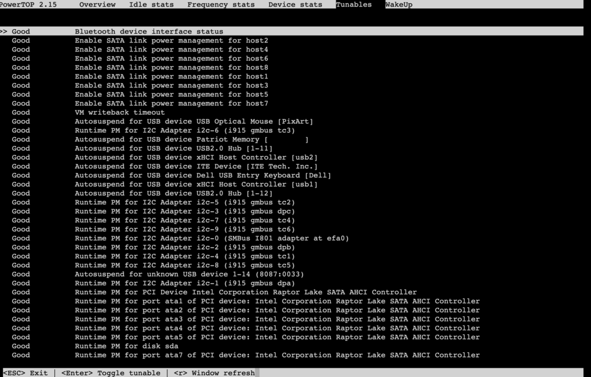
Task: Open the Idle stats tab
Action: (x=151, y=5)
